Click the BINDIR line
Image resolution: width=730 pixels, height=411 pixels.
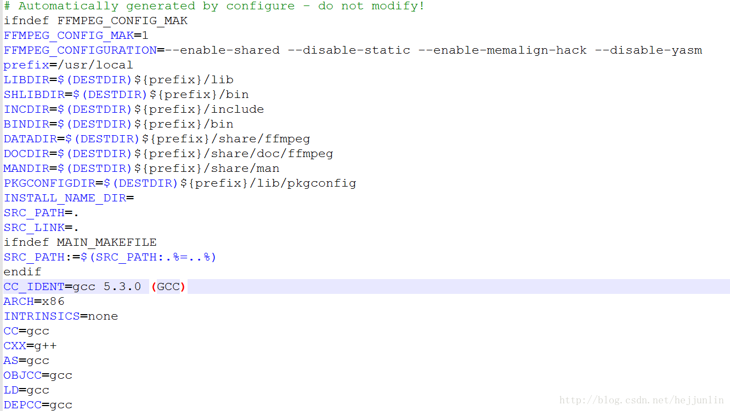(118, 124)
